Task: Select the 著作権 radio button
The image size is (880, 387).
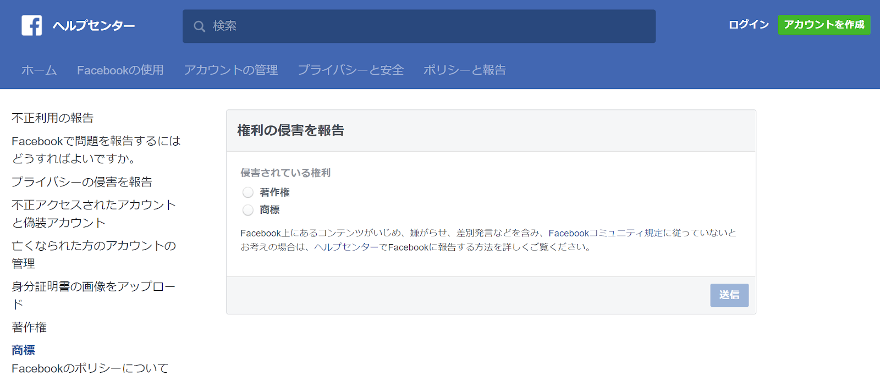Action: pos(248,192)
